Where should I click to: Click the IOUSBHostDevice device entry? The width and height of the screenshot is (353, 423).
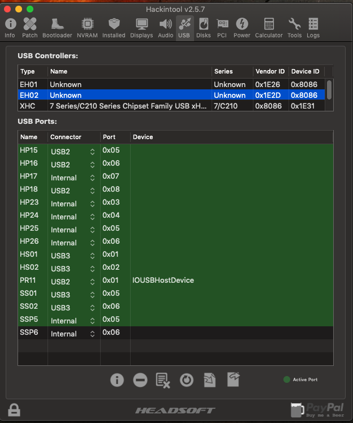point(163,280)
